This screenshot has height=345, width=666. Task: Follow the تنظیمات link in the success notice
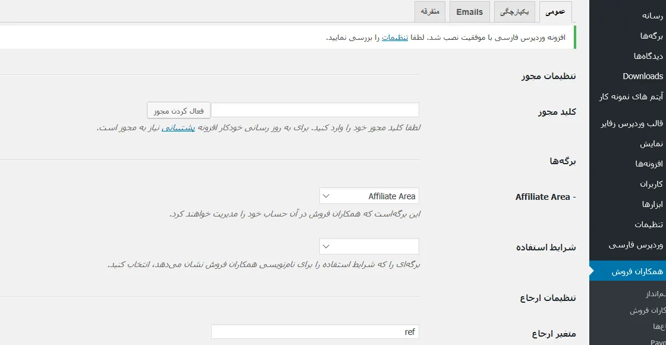[395, 37]
